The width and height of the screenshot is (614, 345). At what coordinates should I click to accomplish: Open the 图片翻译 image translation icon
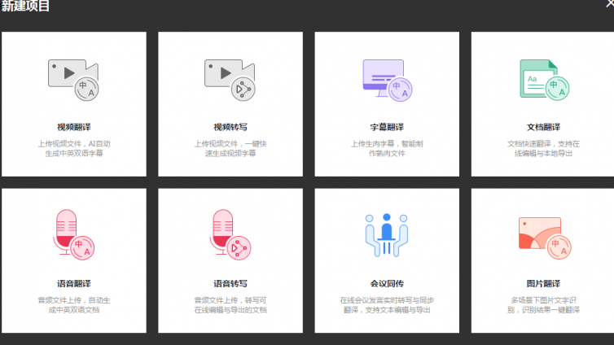545,238
